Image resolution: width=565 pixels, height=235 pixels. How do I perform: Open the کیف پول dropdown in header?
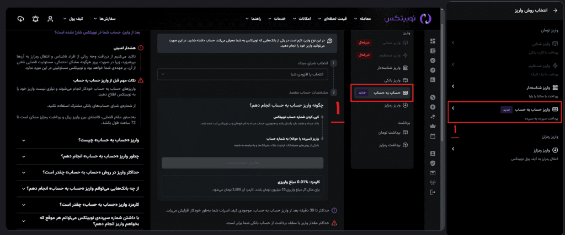[74, 19]
